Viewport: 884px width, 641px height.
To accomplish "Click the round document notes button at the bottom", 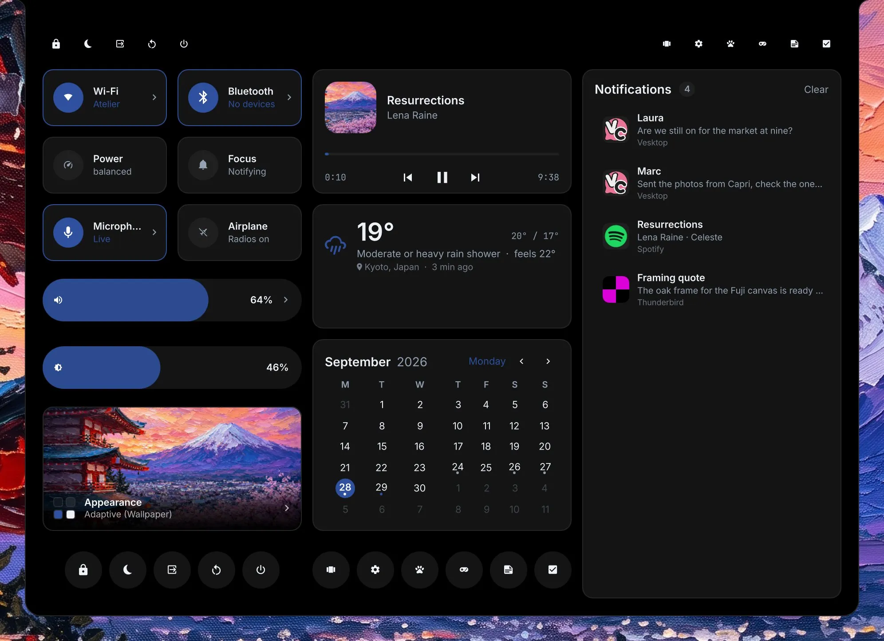I will click(x=509, y=570).
